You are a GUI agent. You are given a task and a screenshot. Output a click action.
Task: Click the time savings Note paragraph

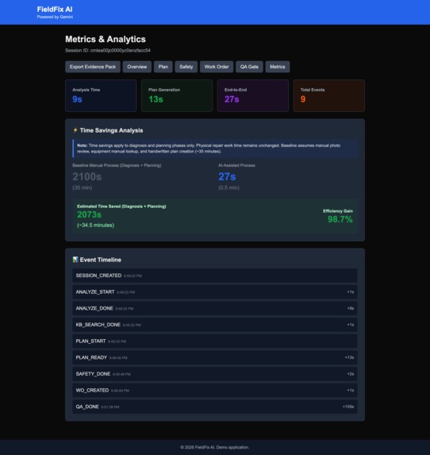(x=215, y=148)
